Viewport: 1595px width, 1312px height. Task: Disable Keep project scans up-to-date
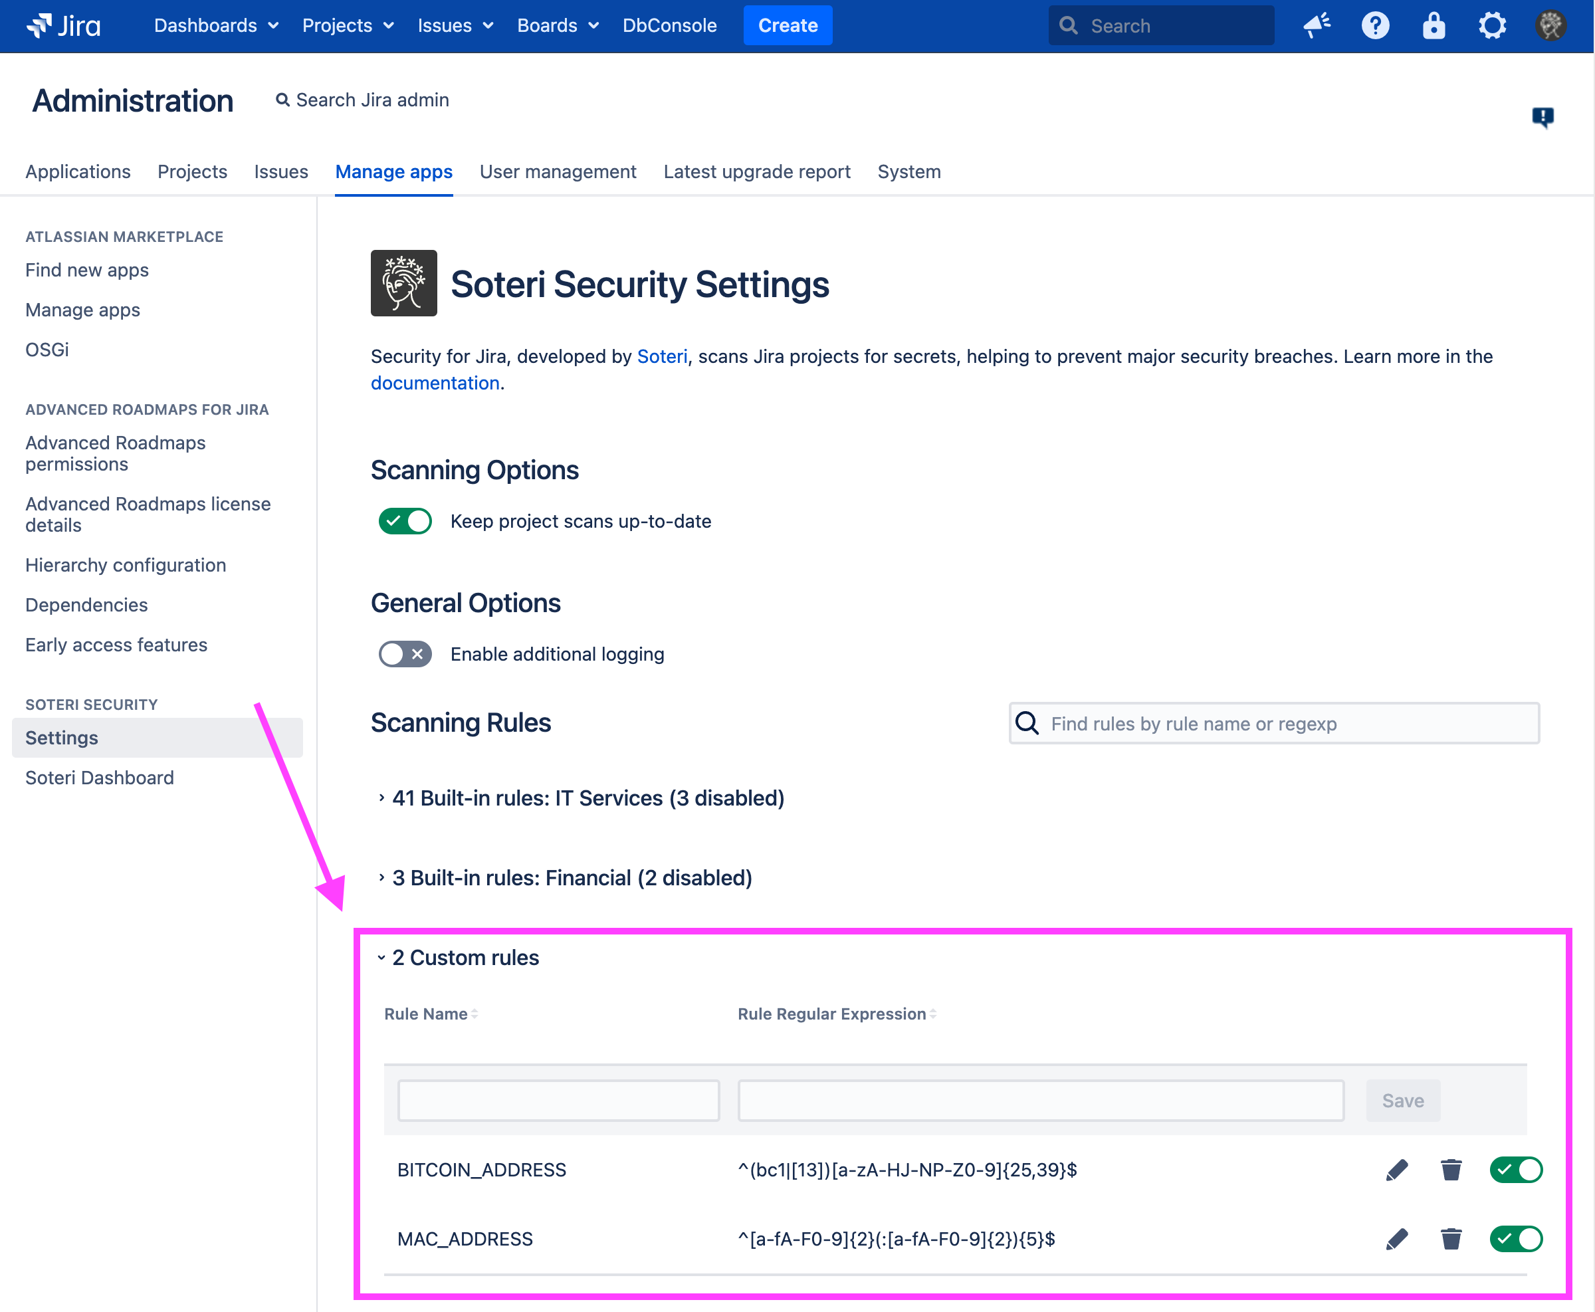(x=405, y=520)
